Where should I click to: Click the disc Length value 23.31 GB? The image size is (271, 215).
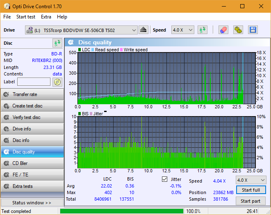coord(52,67)
